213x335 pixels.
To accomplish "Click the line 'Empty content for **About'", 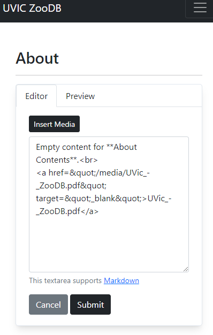I will 86,147.
